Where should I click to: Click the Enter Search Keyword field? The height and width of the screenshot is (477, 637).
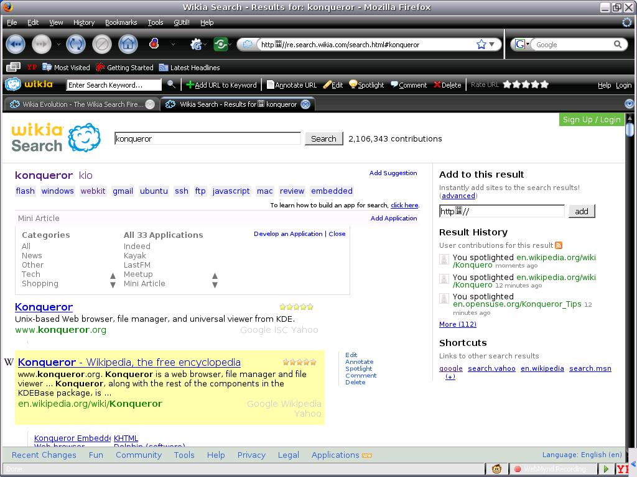[114, 84]
